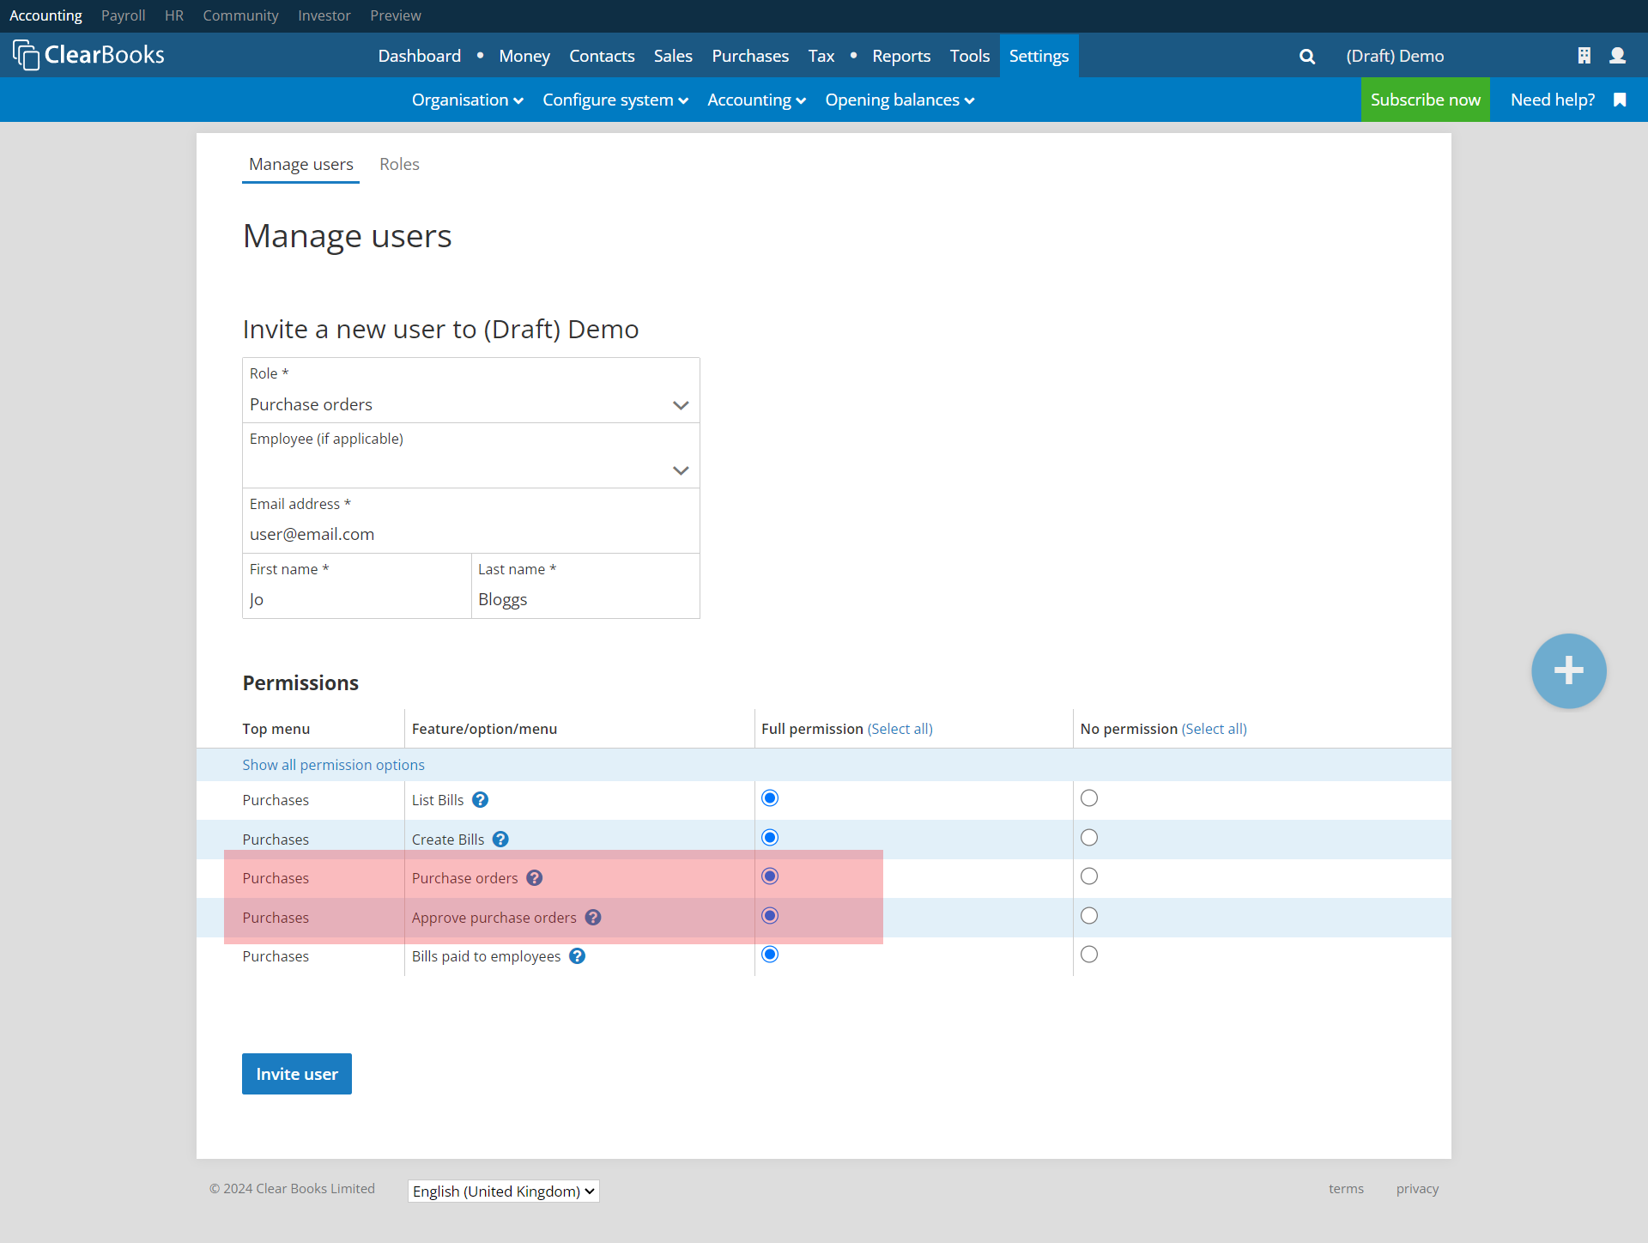The width and height of the screenshot is (1648, 1243).
Task: Click the search magnifier icon
Action: tap(1306, 57)
